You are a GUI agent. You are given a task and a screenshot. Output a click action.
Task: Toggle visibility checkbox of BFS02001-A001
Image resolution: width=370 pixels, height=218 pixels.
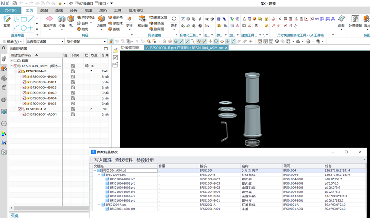24,114
